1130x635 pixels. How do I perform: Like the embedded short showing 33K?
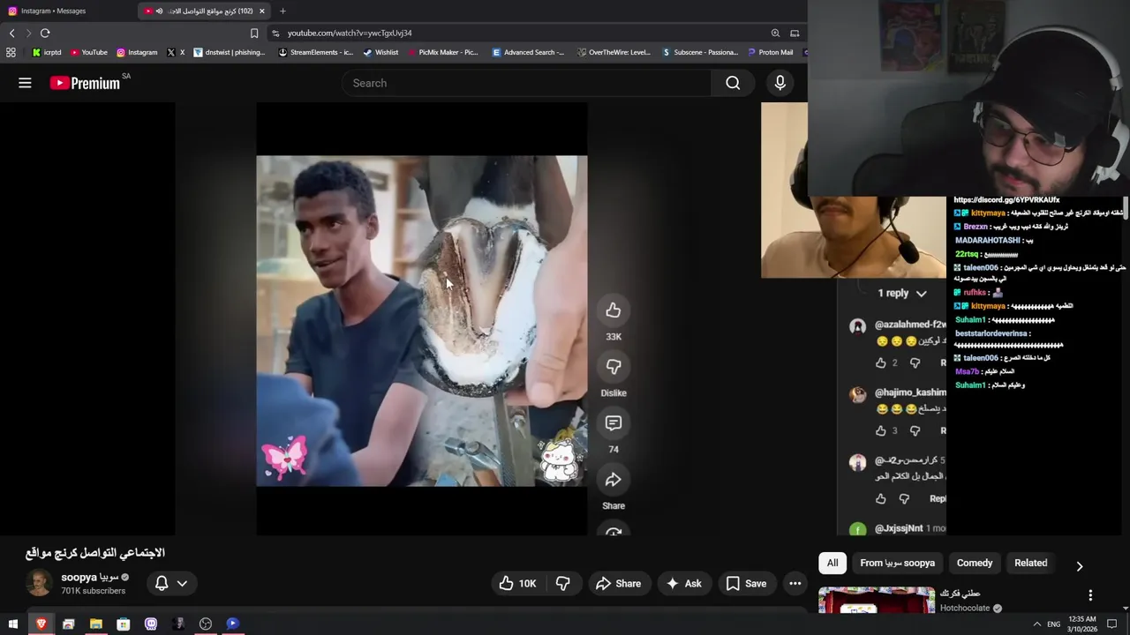pos(614,310)
